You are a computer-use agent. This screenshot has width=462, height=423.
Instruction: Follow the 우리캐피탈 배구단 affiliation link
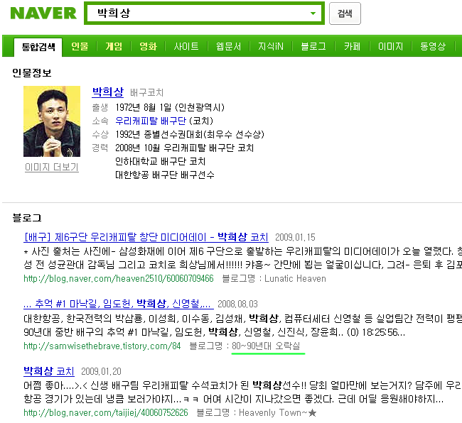pos(151,121)
